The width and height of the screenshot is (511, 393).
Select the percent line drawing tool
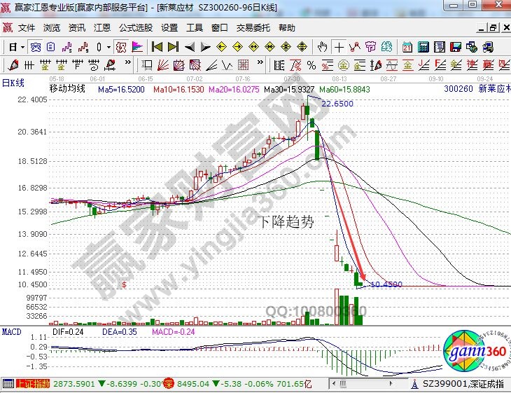(311, 65)
